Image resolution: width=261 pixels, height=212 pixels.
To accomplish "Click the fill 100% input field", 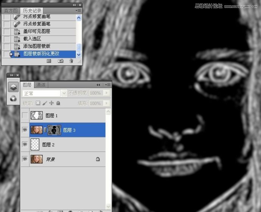I will tap(96, 104).
